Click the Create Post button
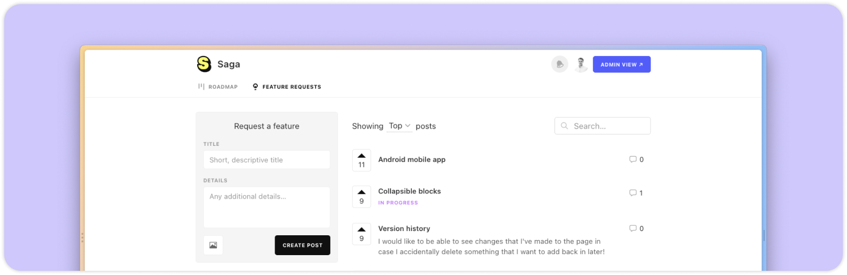 pos(302,245)
